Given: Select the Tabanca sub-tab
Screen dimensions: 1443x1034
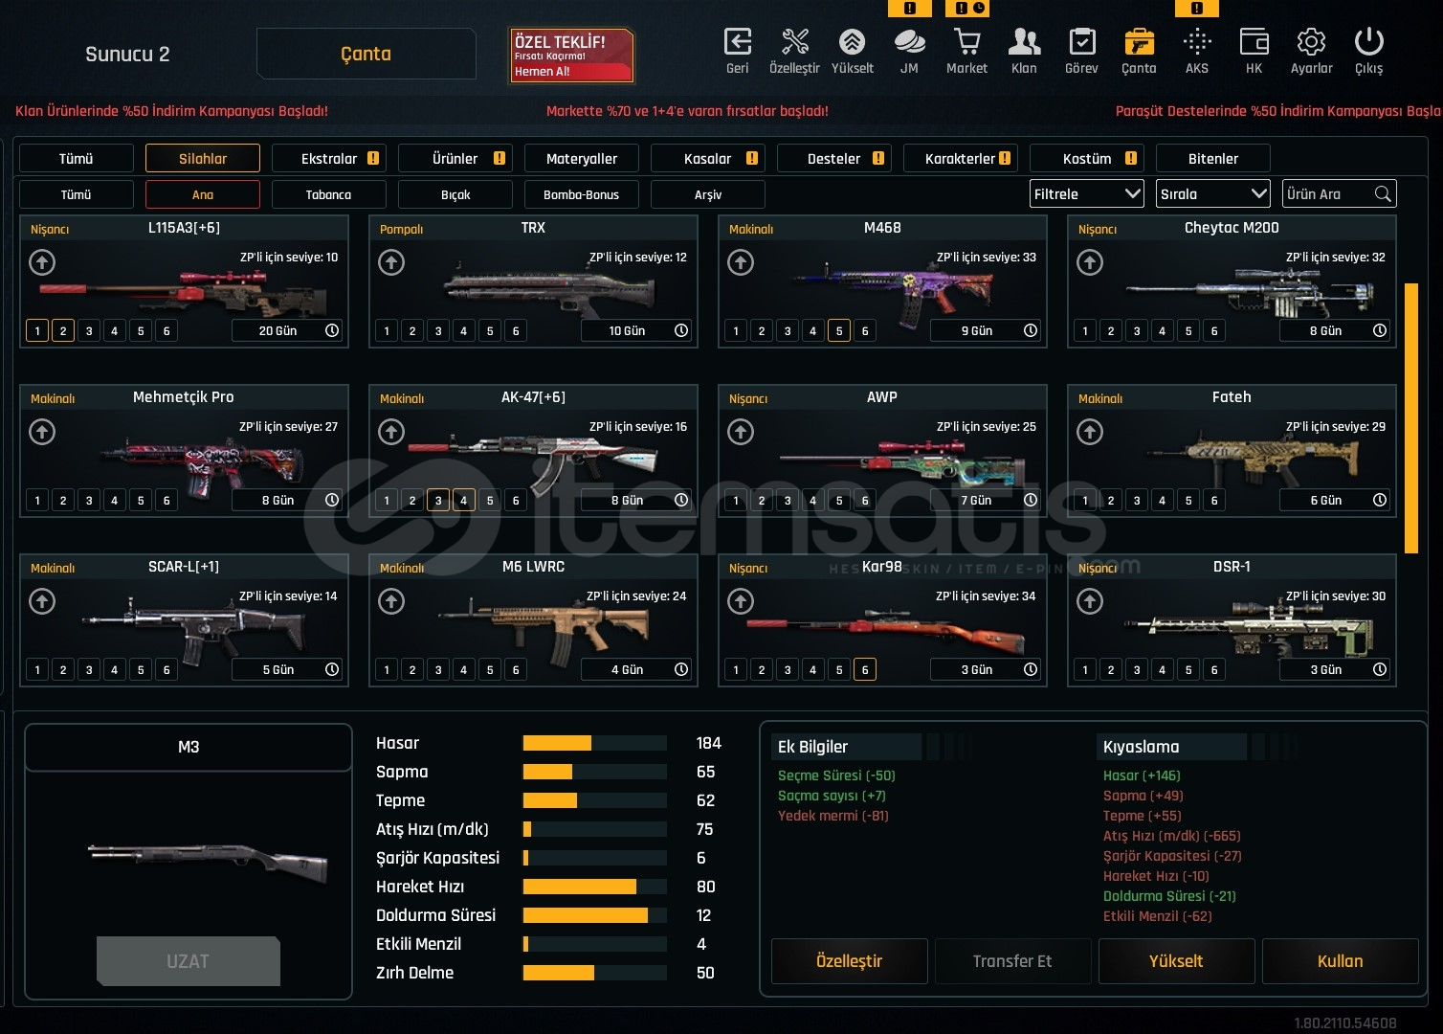Looking at the screenshot, I should point(329,194).
